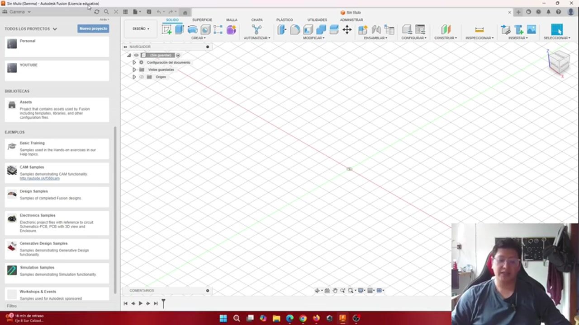Switch to the SUPERFICIE tab

coord(202,20)
